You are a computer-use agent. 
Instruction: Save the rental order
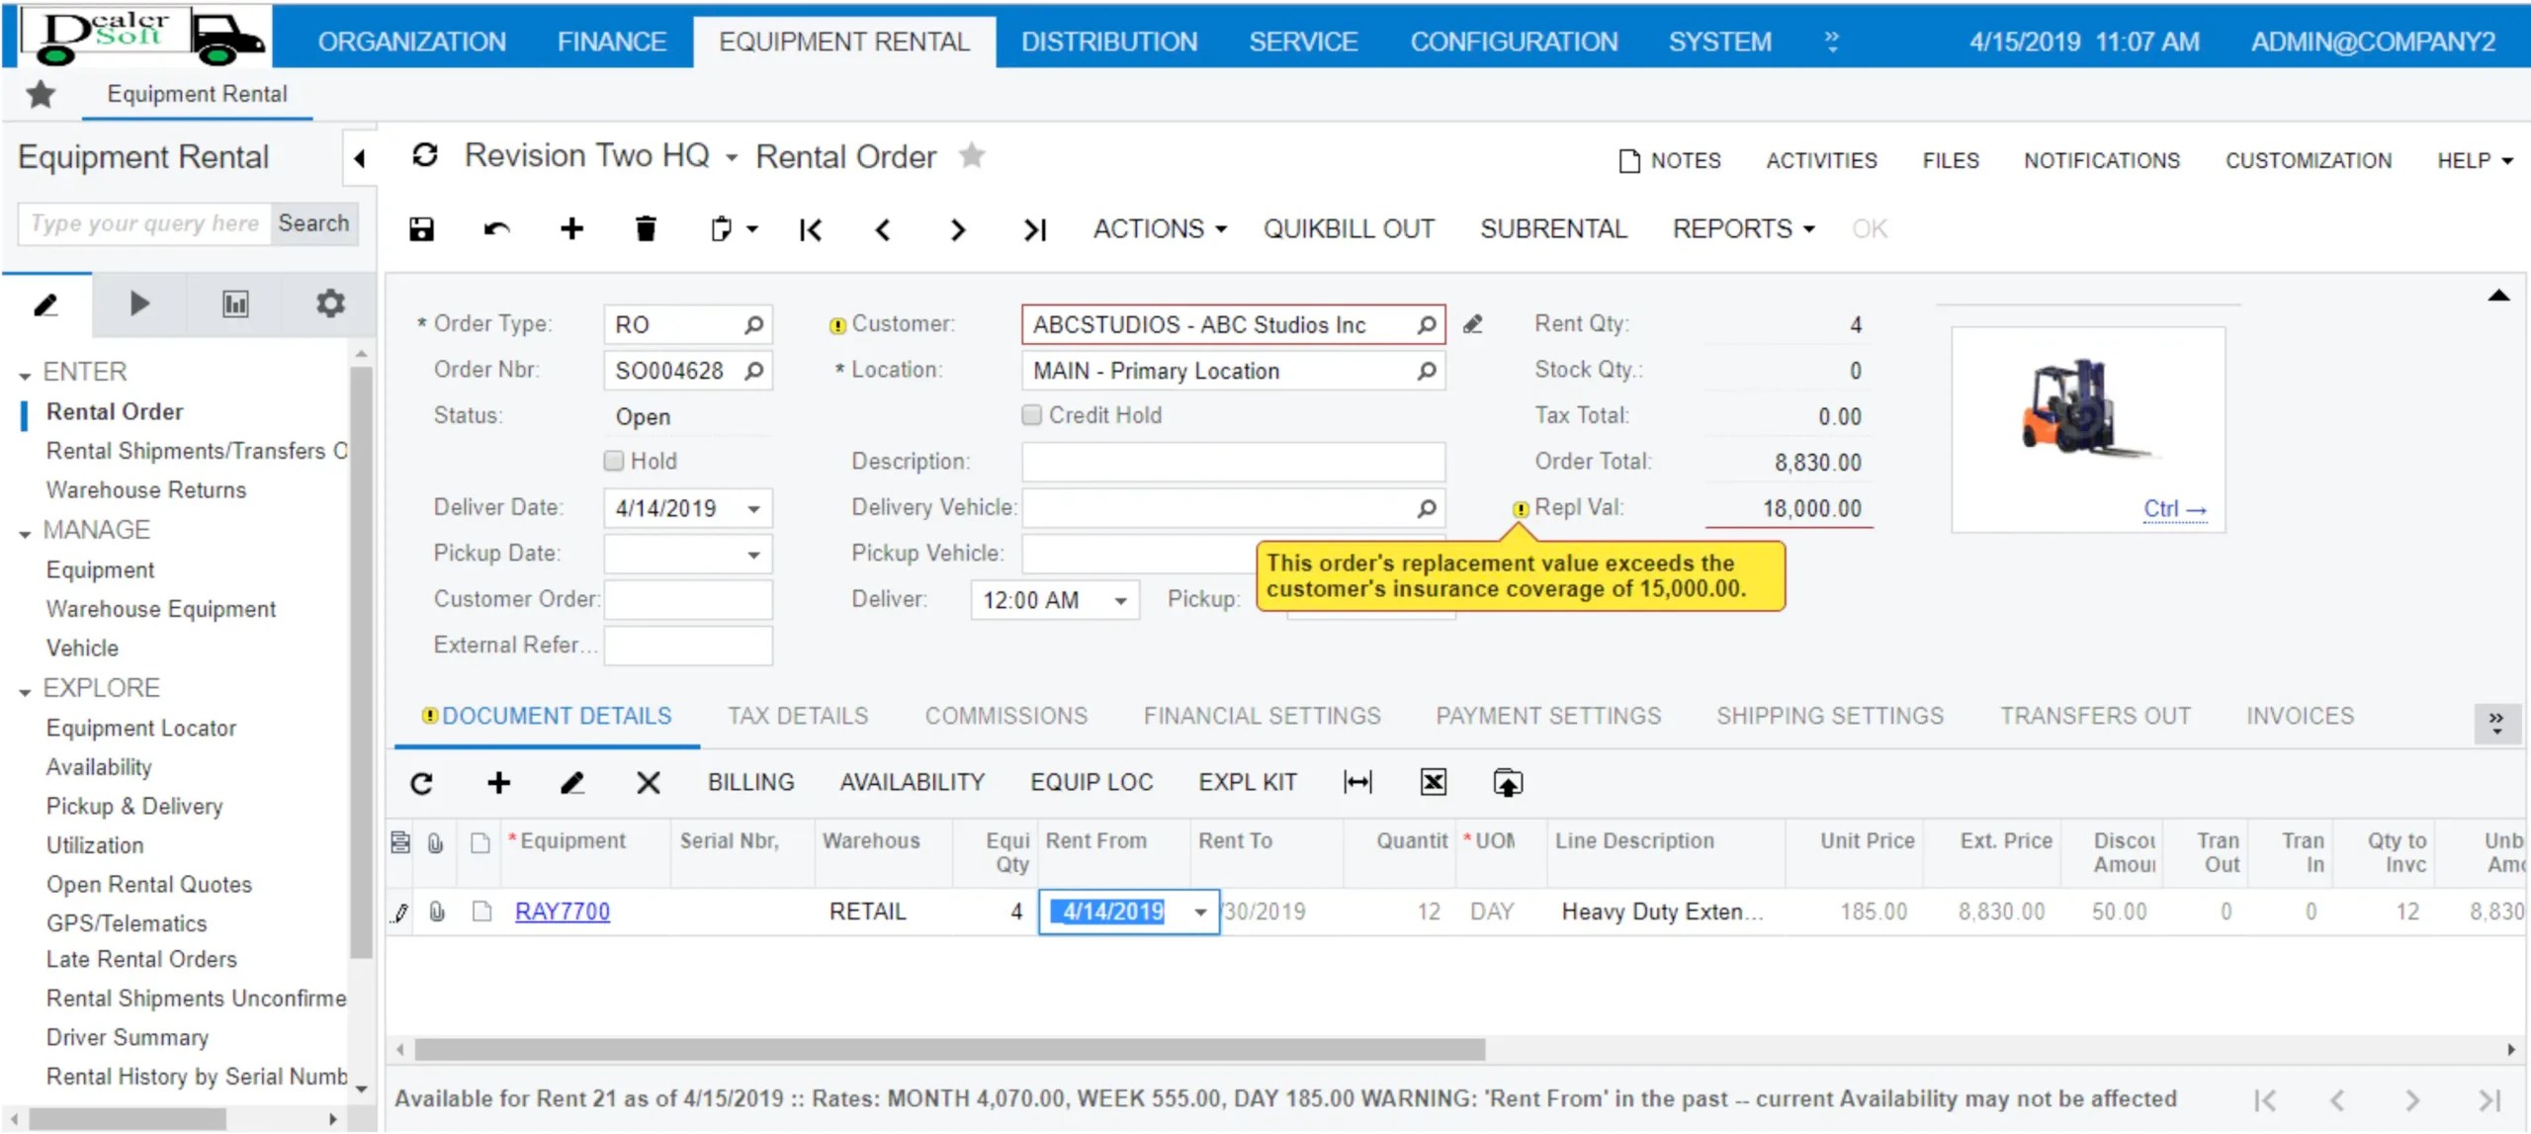(x=421, y=228)
